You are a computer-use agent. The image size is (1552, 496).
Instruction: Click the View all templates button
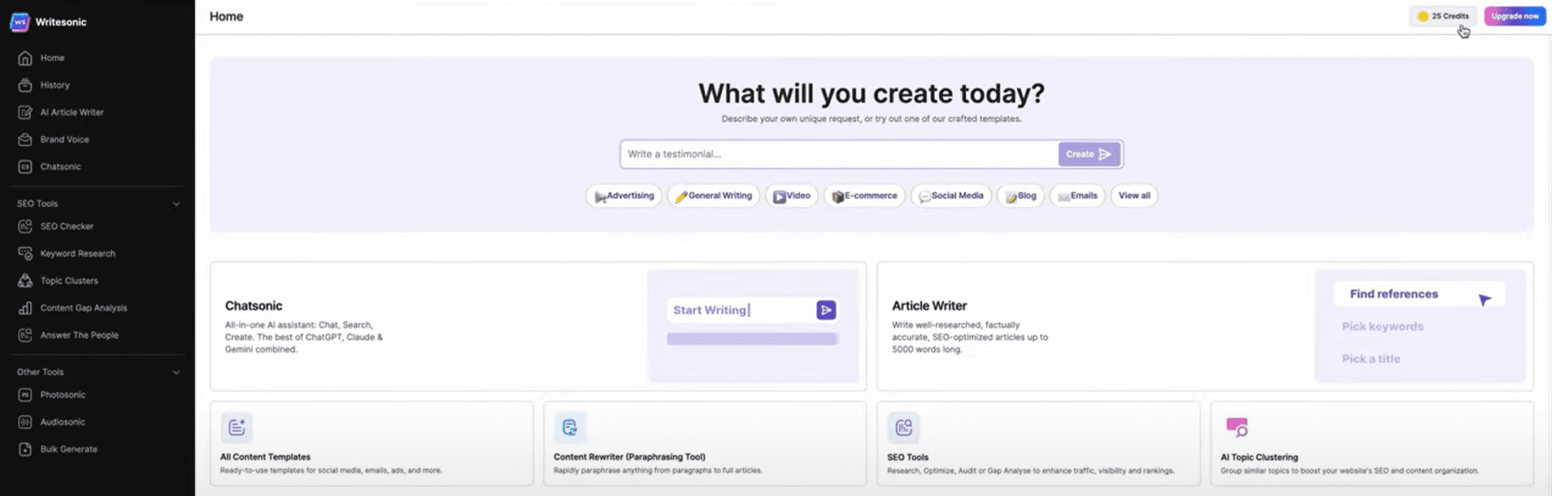pyautogui.click(x=1134, y=196)
